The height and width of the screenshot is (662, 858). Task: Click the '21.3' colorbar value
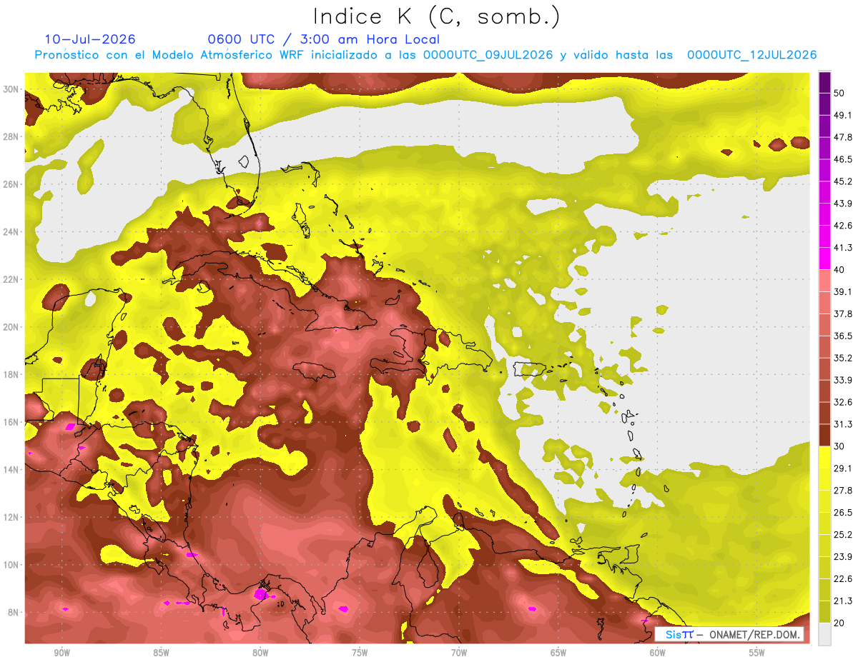pos(842,601)
